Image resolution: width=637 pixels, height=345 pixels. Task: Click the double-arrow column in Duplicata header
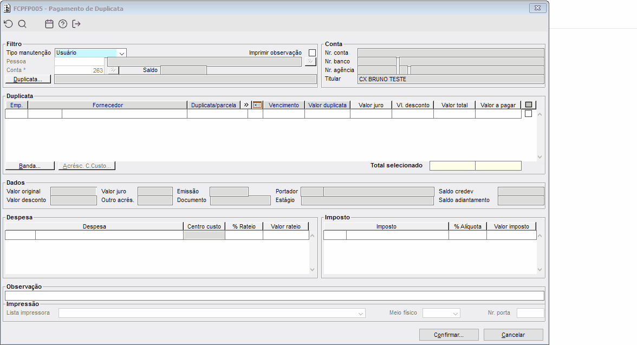[246, 105]
